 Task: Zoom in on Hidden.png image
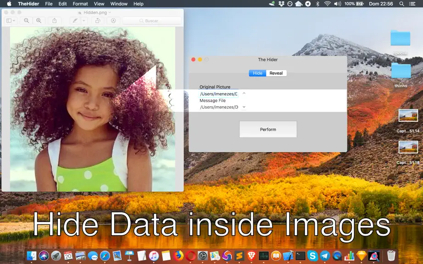point(39,21)
